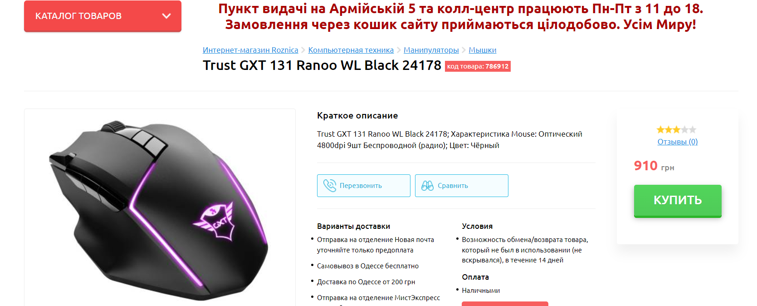Request a callback with Перезвонить button
The width and height of the screenshot is (757, 306).
364,186
